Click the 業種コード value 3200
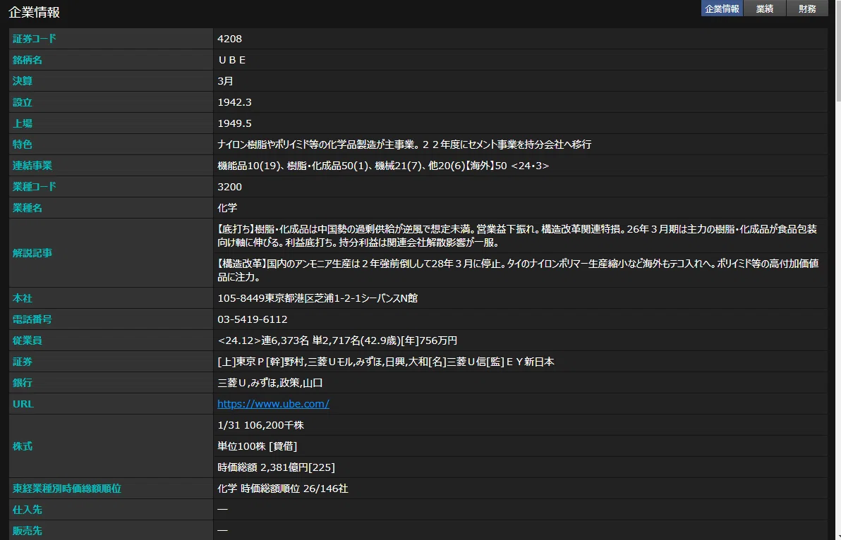Screen dimensions: 841x540 pos(229,186)
